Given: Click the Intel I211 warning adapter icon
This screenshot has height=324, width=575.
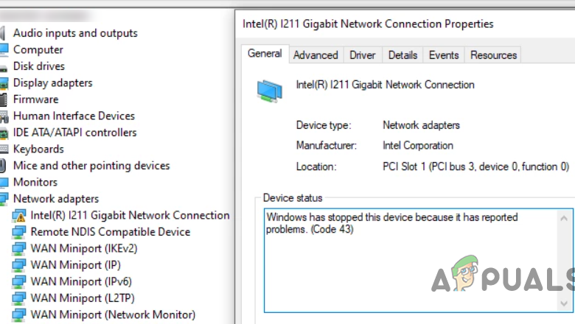Looking at the screenshot, I should point(18,216).
